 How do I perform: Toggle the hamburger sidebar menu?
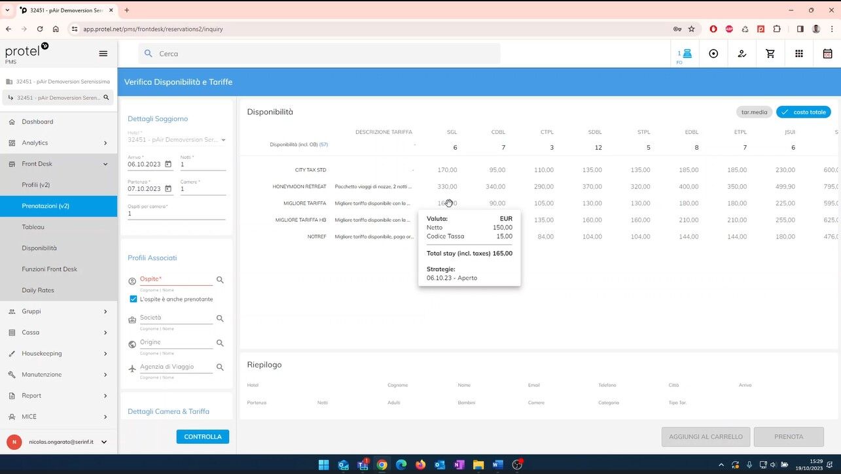[x=103, y=54]
